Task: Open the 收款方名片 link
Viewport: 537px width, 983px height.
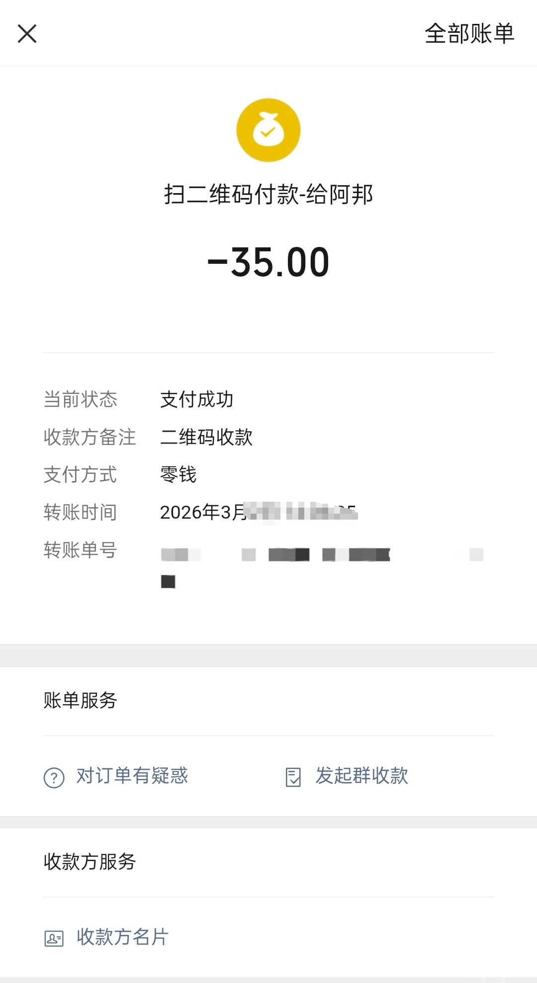Action: click(123, 937)
